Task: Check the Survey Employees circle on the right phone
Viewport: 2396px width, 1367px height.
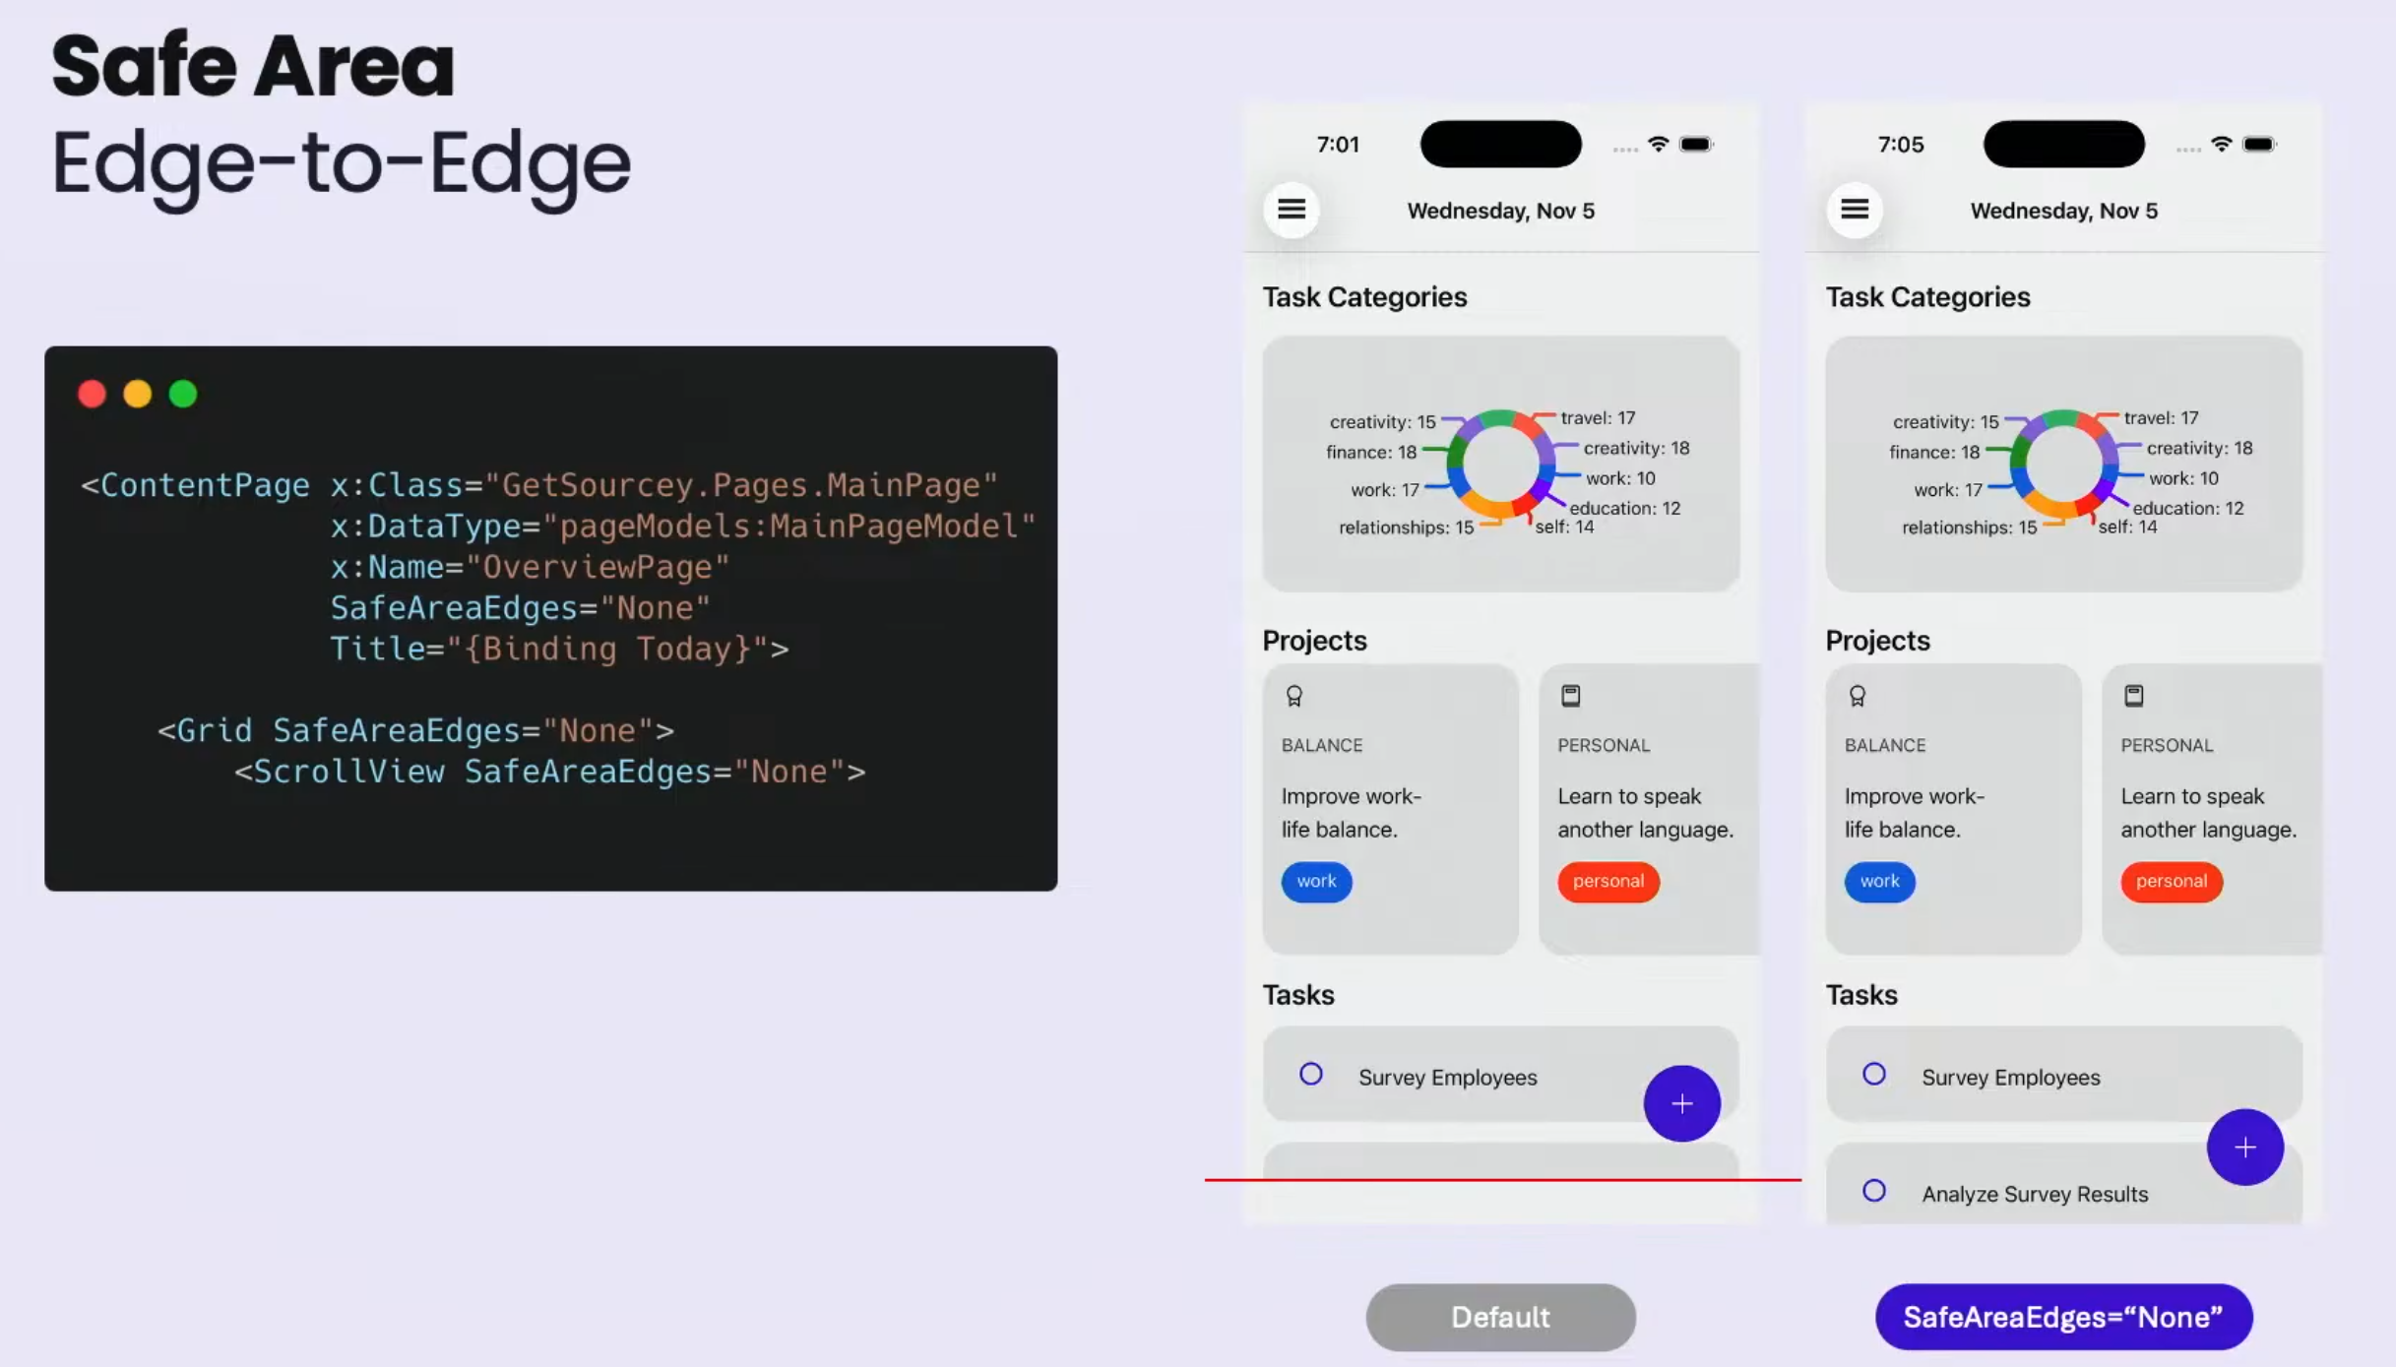Action: (1874, 1073)
